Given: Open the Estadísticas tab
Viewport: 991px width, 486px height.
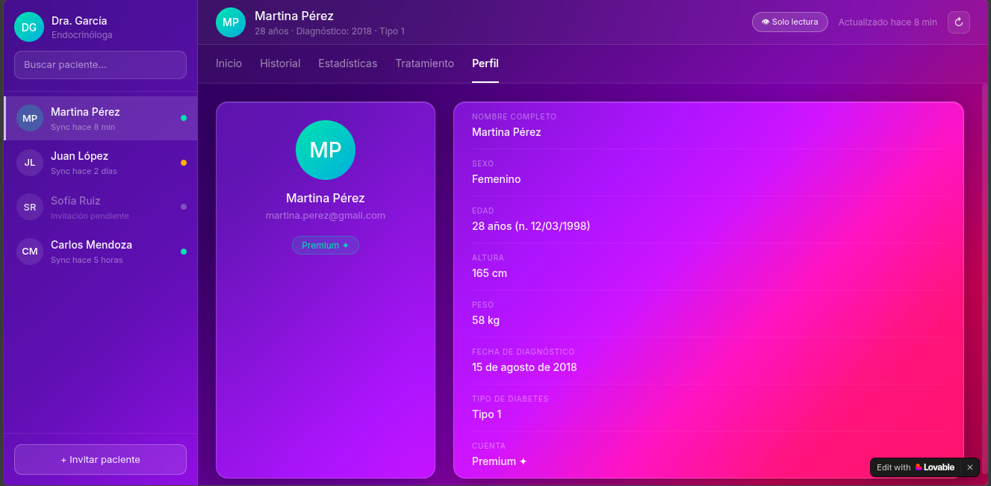Looking at the screenshot, I should [x=348, y=63].
